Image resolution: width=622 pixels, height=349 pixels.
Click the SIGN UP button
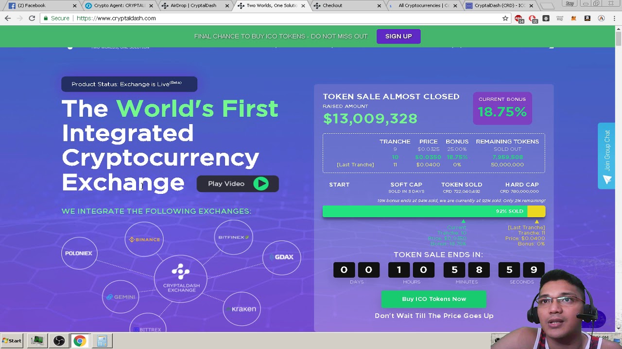398,36
